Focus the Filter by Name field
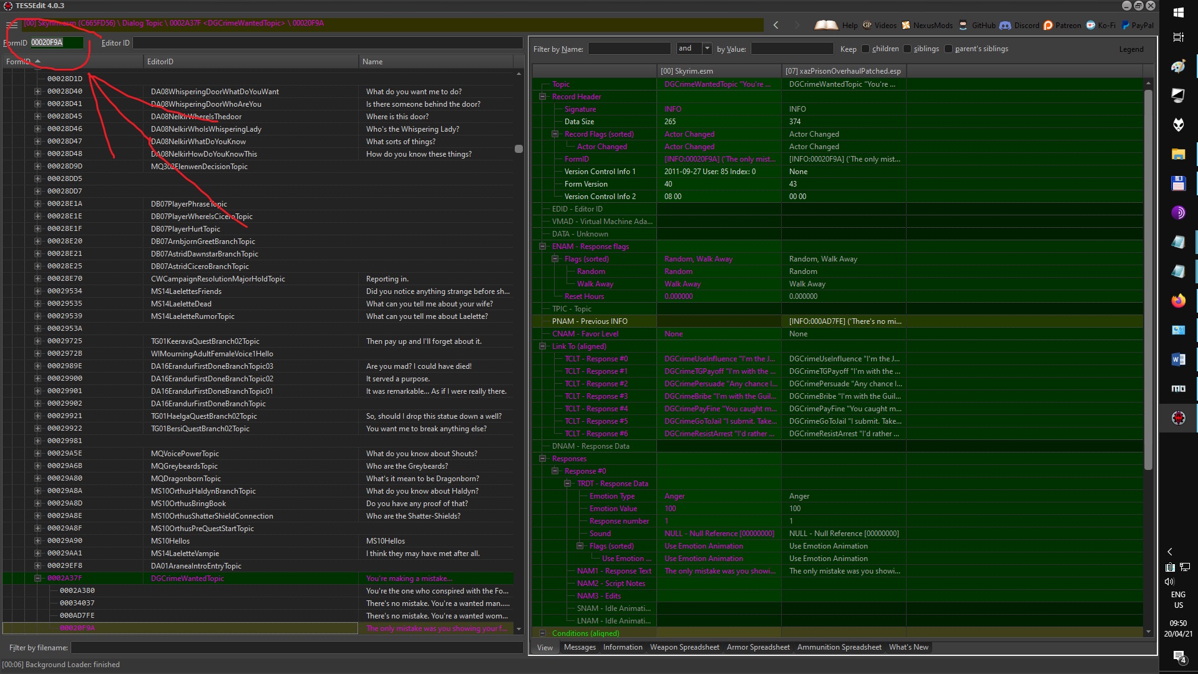 [629, 49]
